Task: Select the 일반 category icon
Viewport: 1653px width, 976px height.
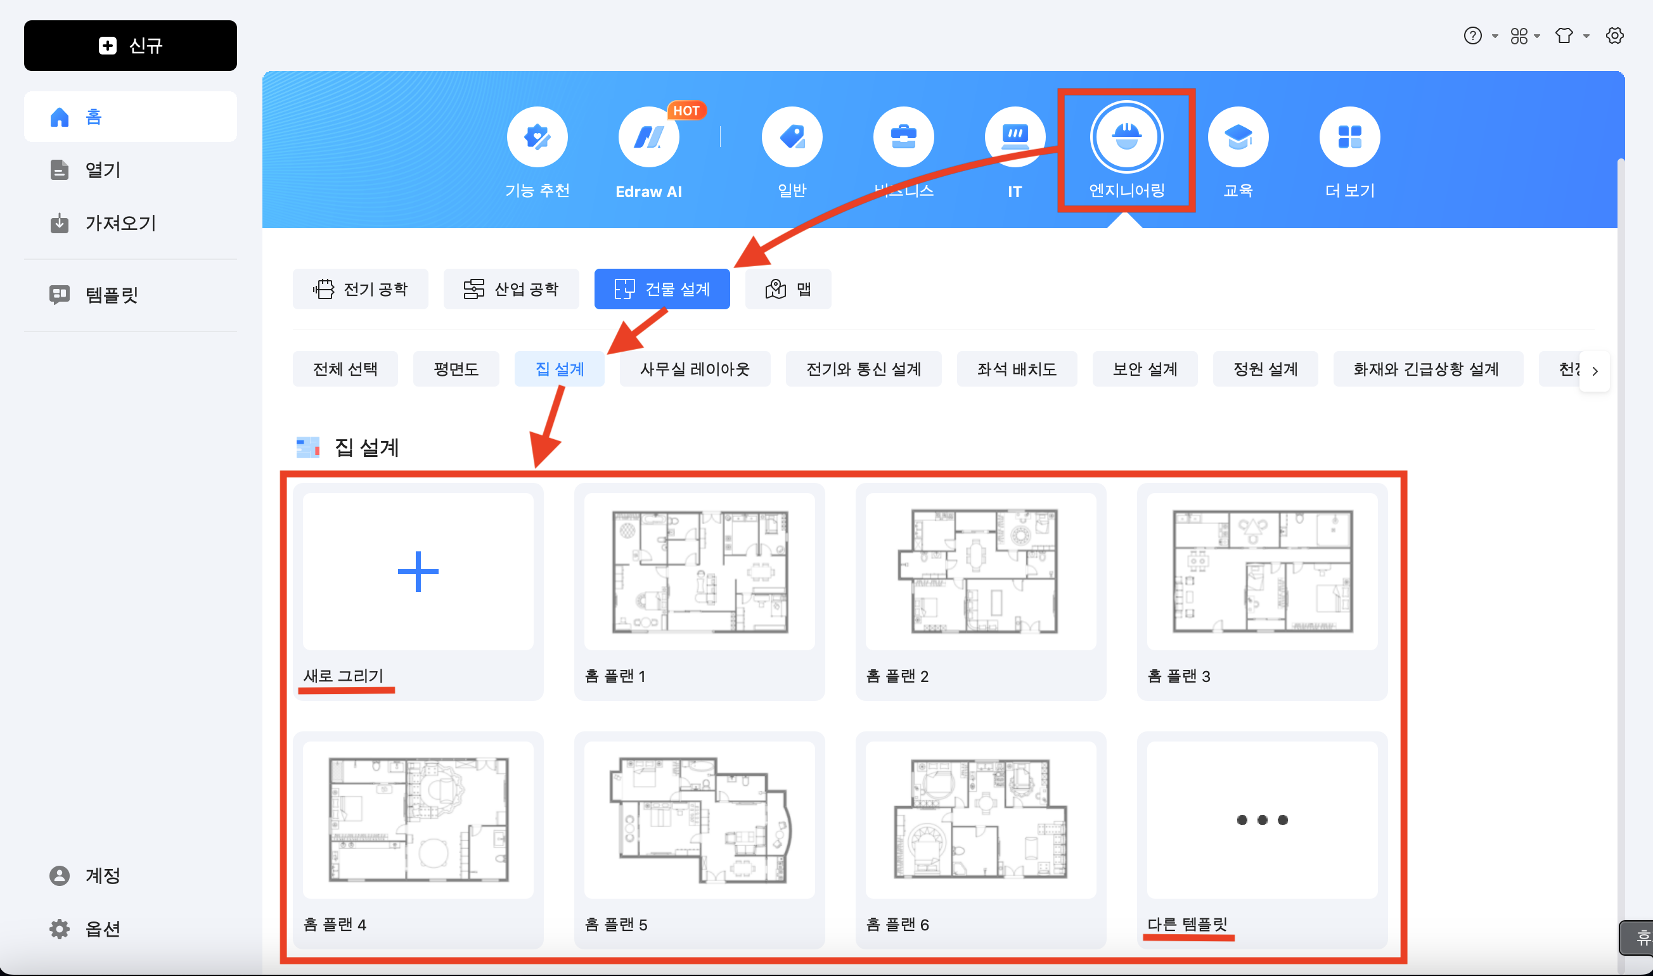Action: point(792,137)
